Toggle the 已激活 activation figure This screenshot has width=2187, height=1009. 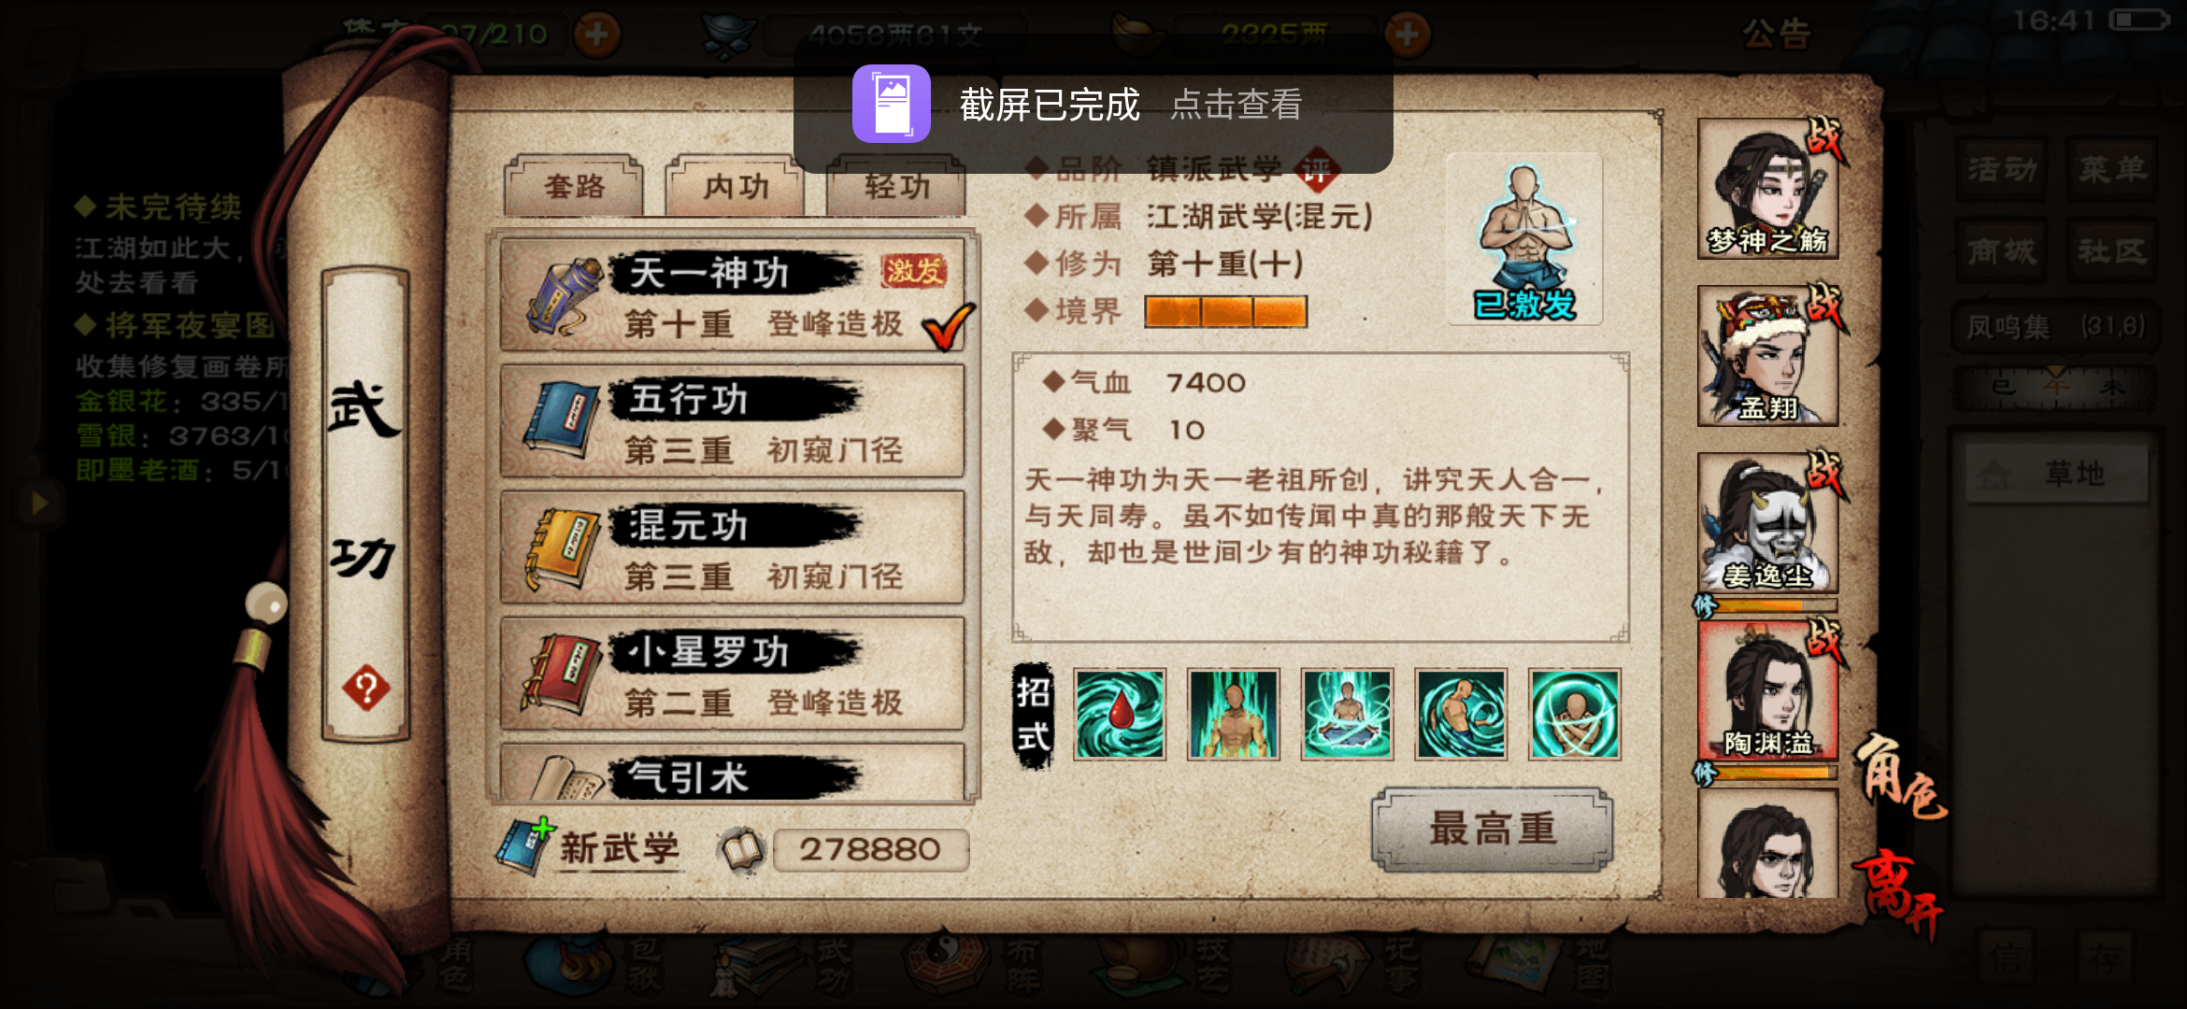pos(1524,241)
